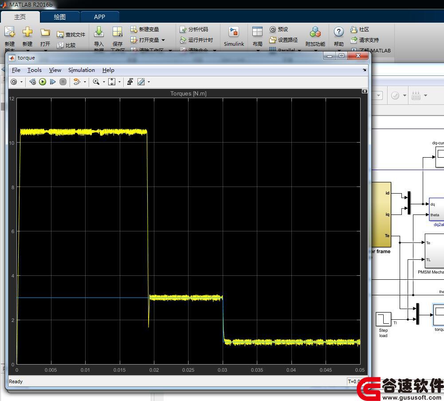The height and width of the screenshot is (401, 444).
Task: Open 预设 preferences in MATLAB ribbon
Action: [x=279, y=29]
